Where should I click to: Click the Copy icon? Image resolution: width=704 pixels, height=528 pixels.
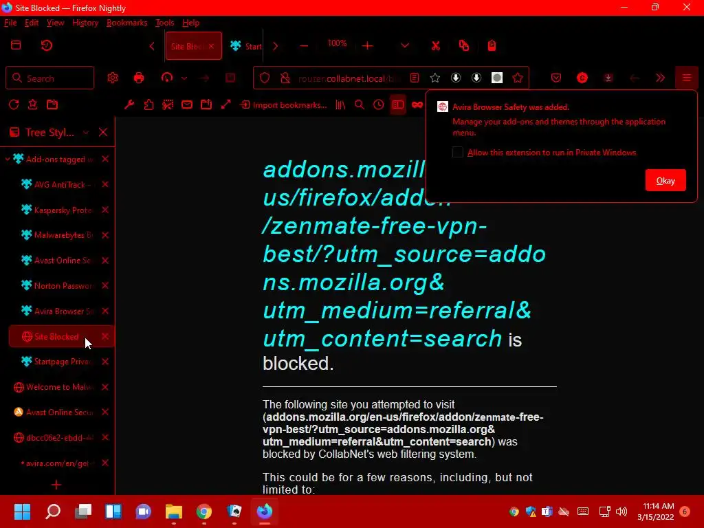(x=464, y=45)
